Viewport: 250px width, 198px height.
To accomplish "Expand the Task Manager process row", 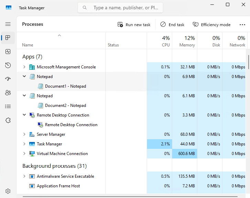I will 24,144.
